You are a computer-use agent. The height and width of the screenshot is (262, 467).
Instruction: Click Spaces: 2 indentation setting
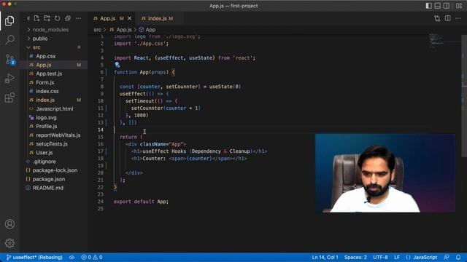click(x=355, y=257)
